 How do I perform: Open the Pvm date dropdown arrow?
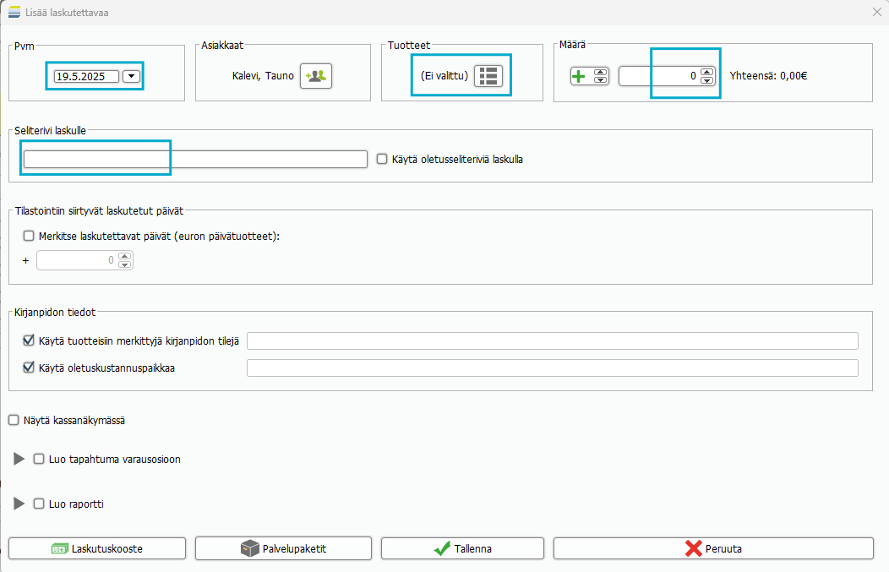pos(132,76)
